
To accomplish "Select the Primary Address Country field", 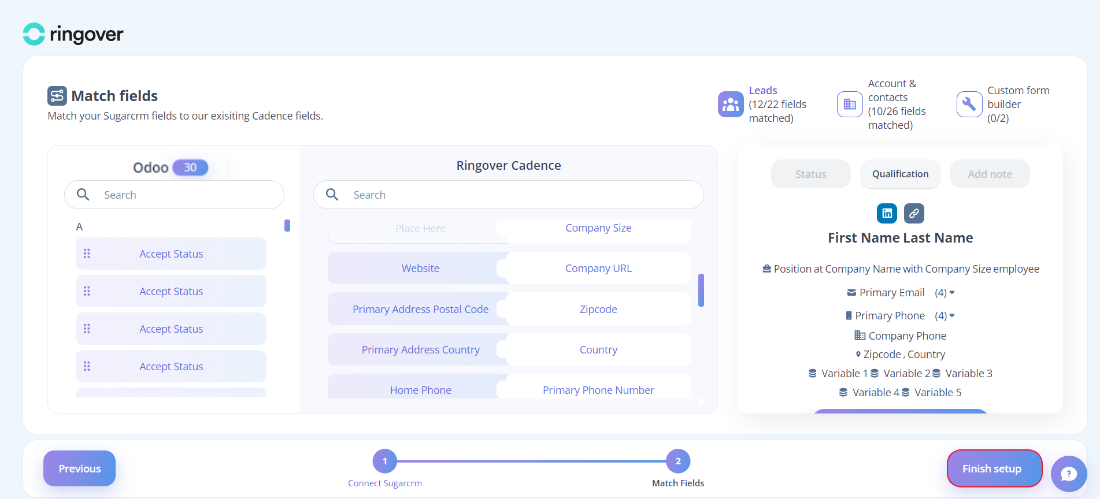I will coord(420,350).
